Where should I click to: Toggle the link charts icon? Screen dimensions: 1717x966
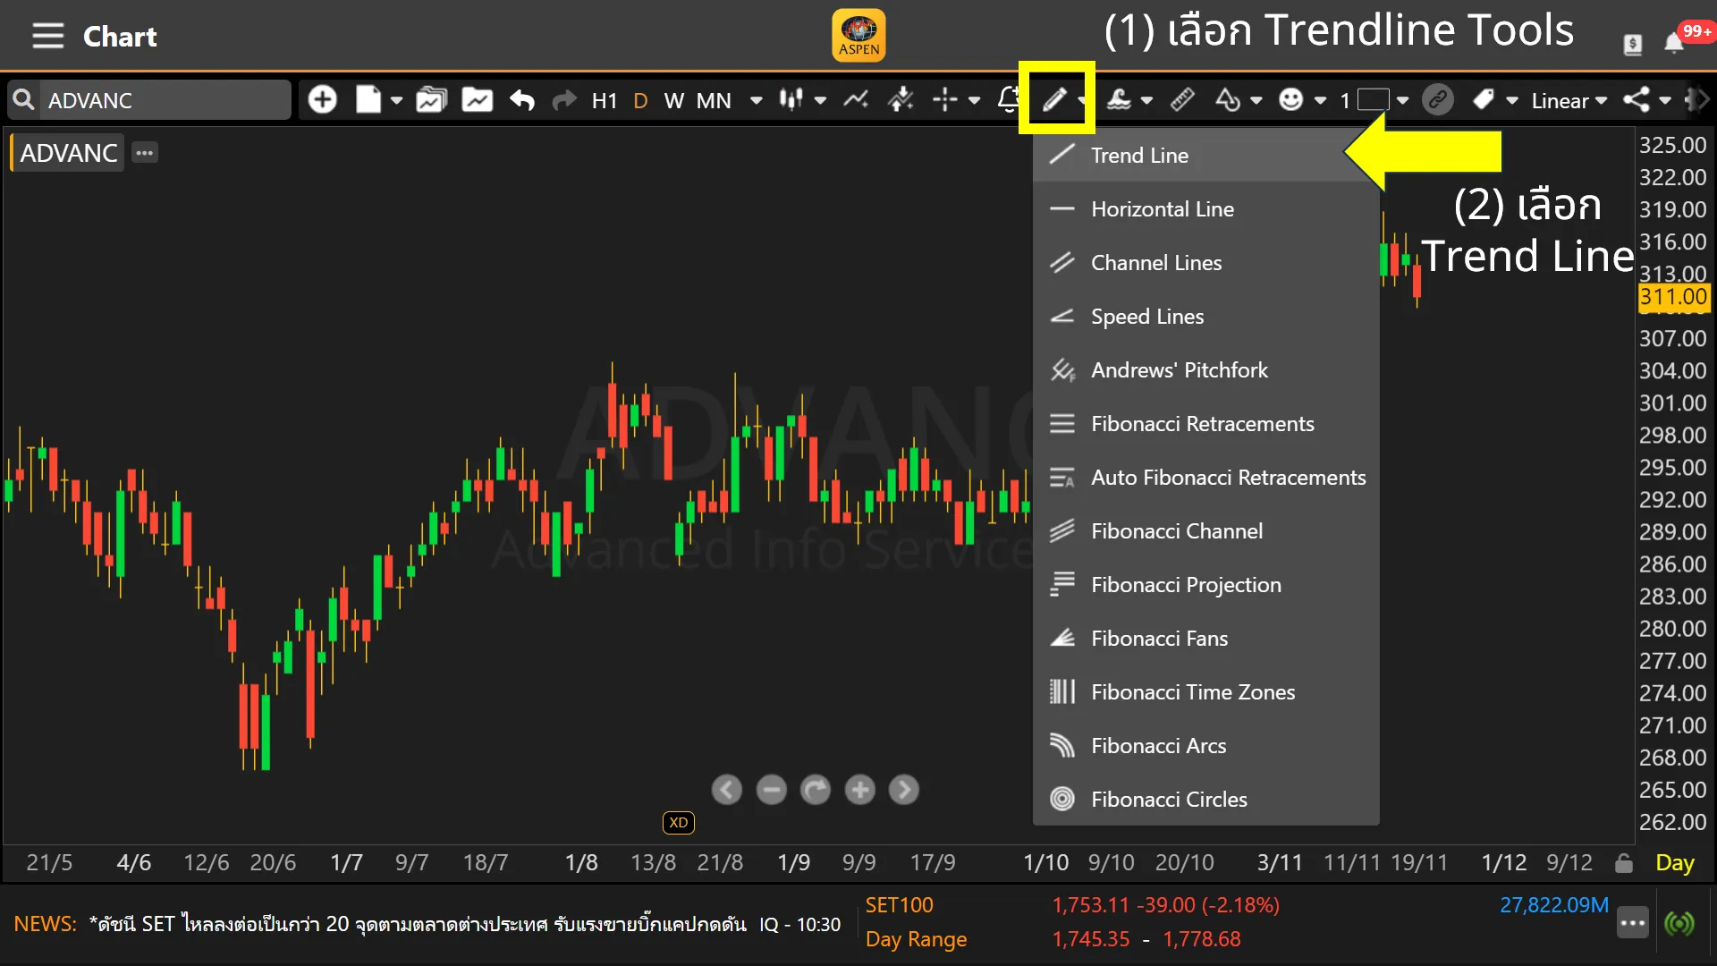tap(1438, 99)
